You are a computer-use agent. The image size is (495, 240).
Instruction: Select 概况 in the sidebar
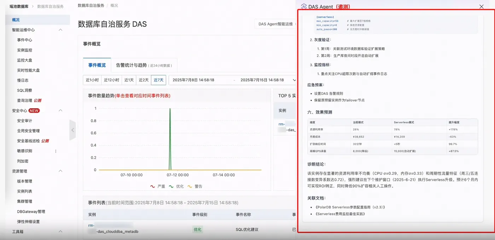(x=37, y=20)
